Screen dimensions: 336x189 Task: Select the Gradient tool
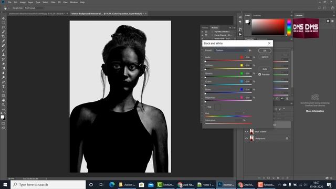click(3, 68)
